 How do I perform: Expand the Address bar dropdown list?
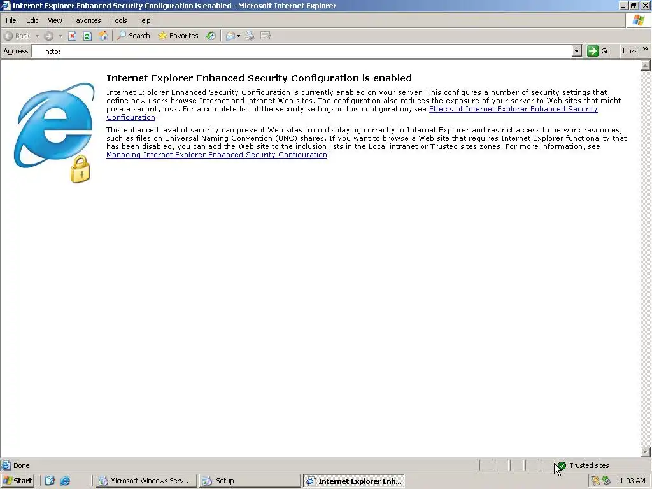pyautogui.click(x=576, y=51)
